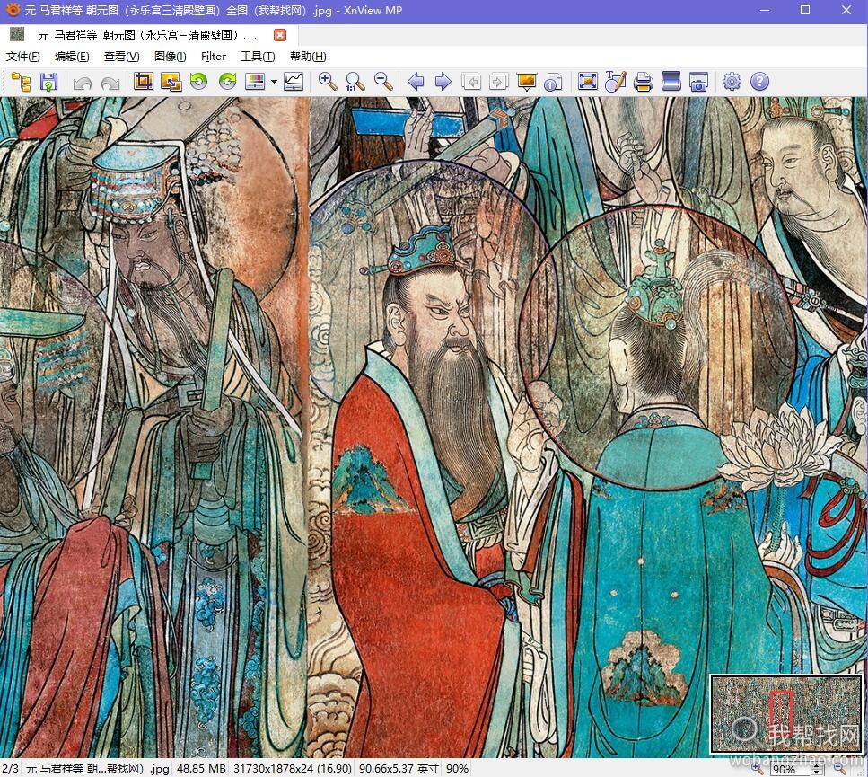Close the 朝元图 image tab
The image size is (868, 777).
coord(280,35)
